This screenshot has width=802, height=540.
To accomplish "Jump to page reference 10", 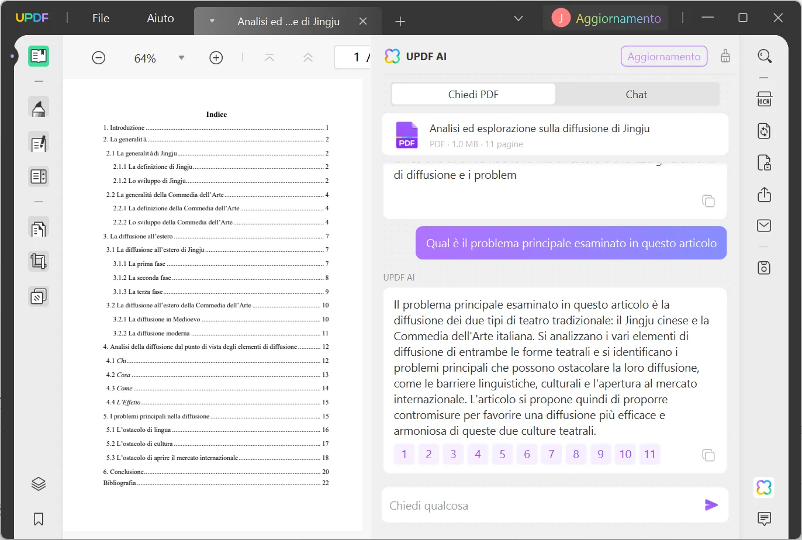I will click(x=625, y=454).
